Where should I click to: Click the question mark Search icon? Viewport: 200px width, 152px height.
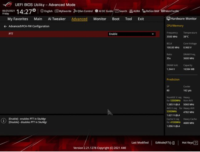pos(117,11)
